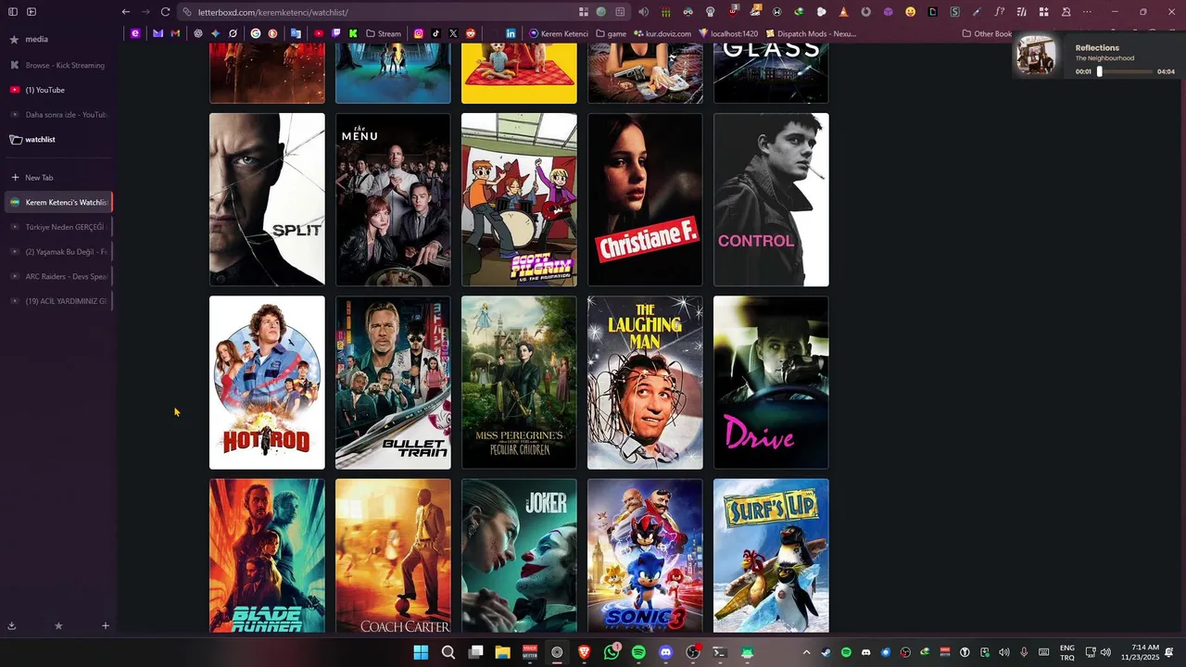1186x667 pixels.
Task: Open the game bookmarks folder
Action: coord(611,33)
